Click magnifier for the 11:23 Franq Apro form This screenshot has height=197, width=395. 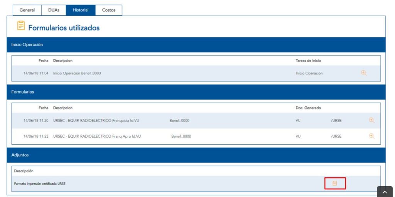371,136
